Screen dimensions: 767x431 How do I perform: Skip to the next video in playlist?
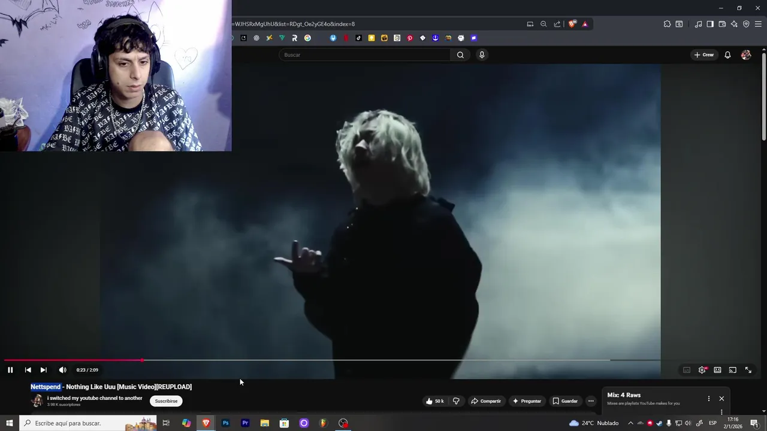click(43, 370)
